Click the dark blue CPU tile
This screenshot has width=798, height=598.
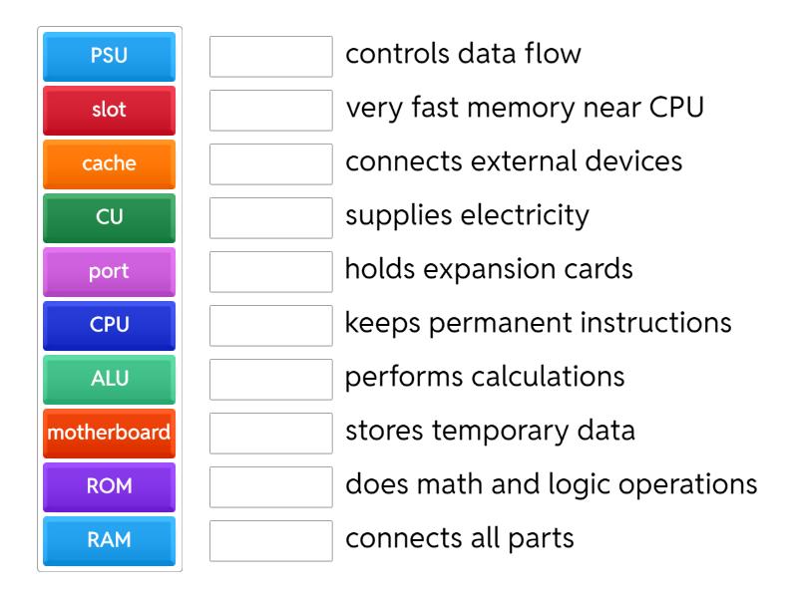110,326
